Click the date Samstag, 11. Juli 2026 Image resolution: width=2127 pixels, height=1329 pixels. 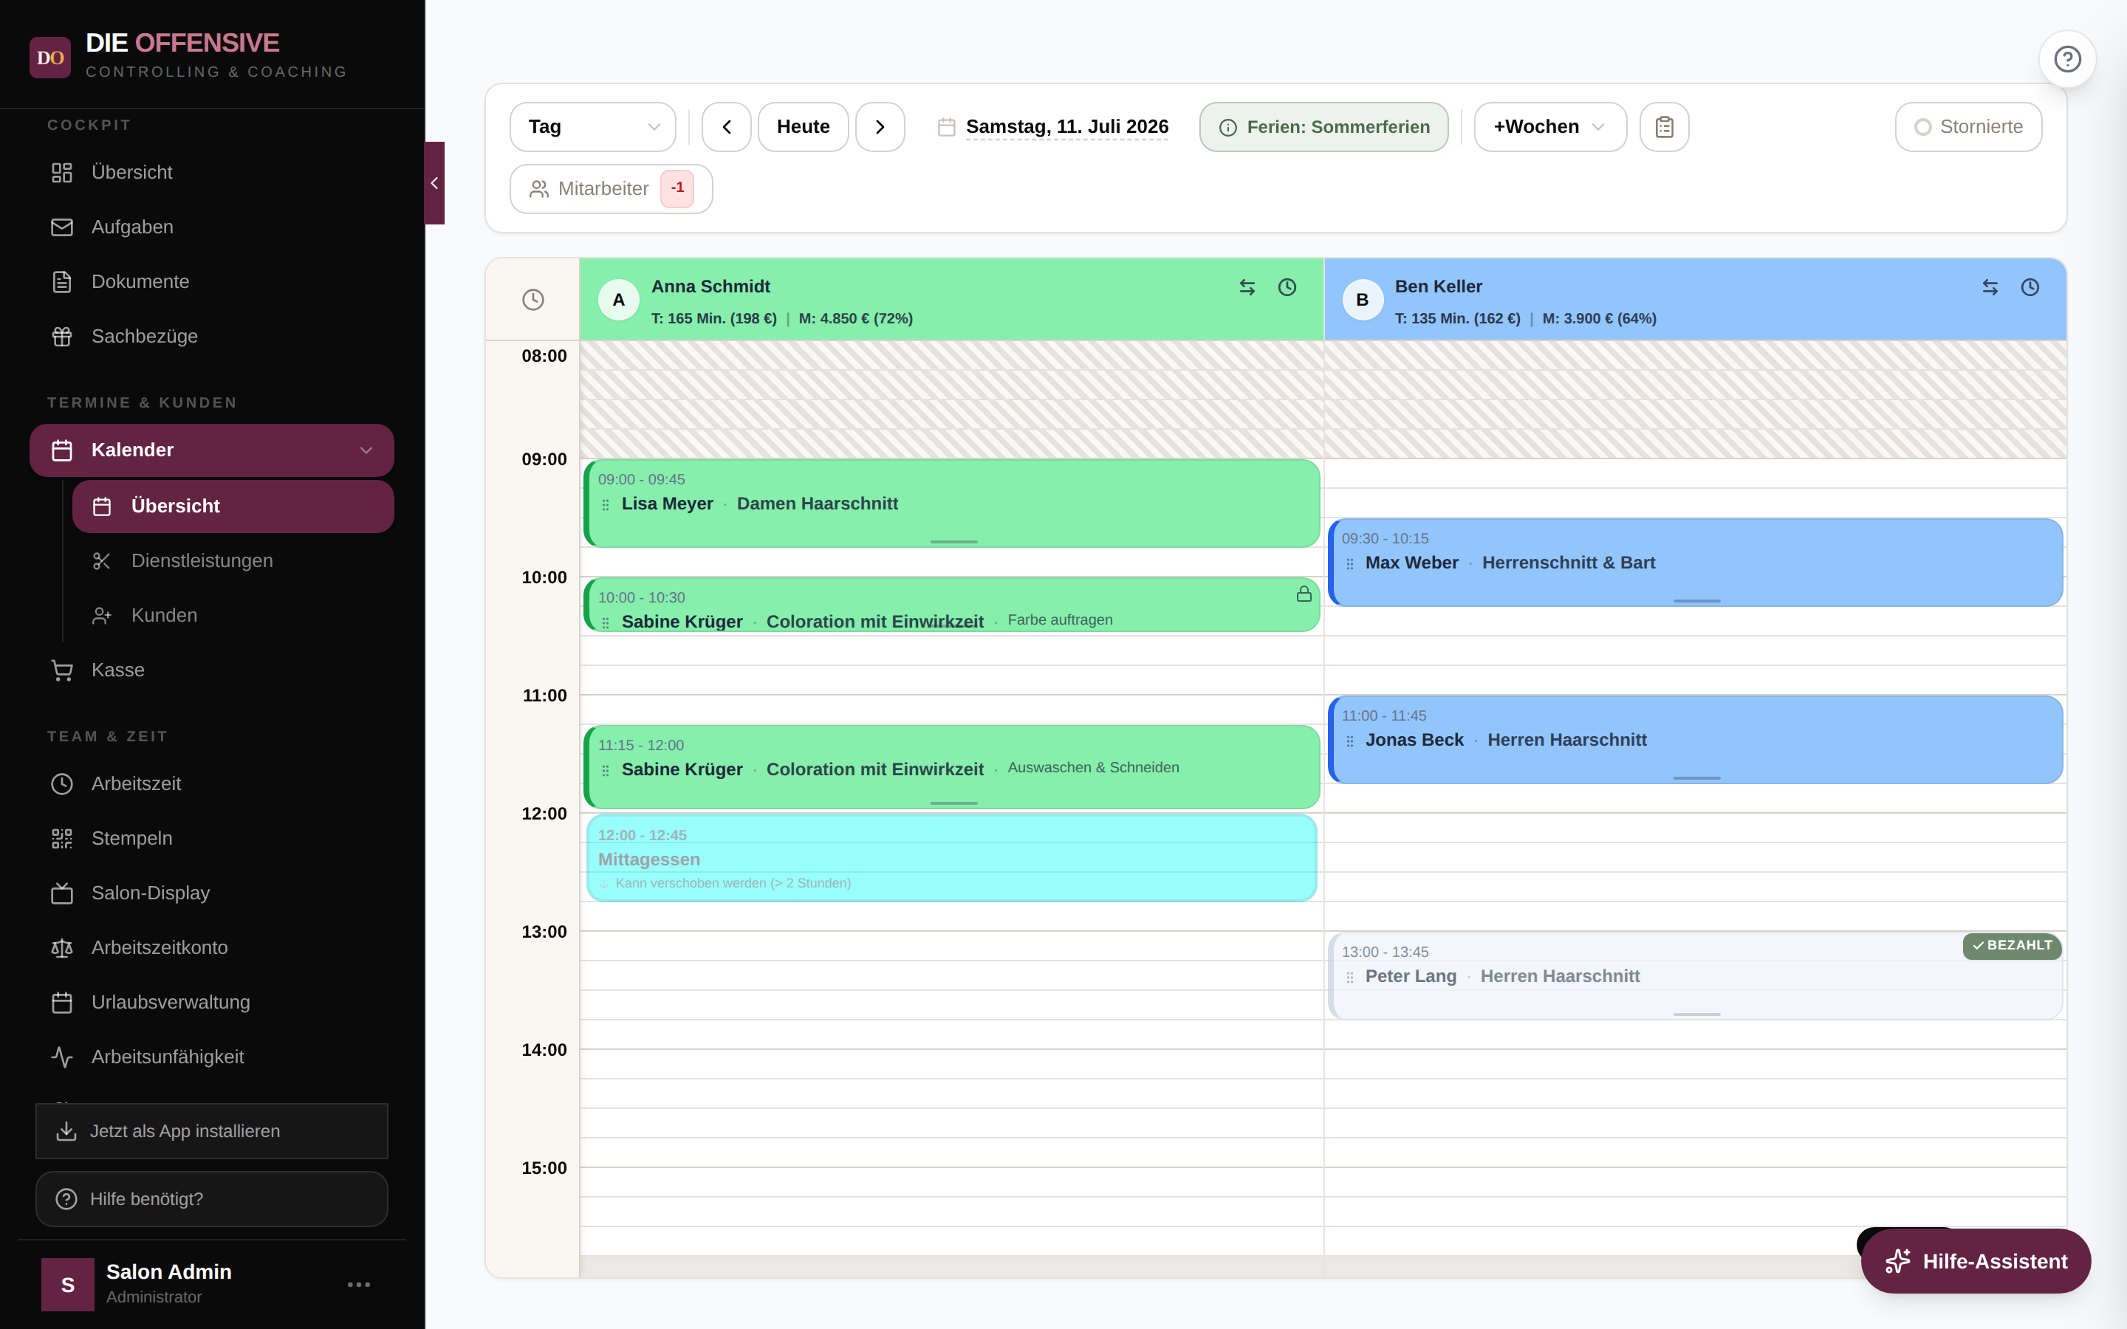pyautogui.click(x=1067, y=126)
